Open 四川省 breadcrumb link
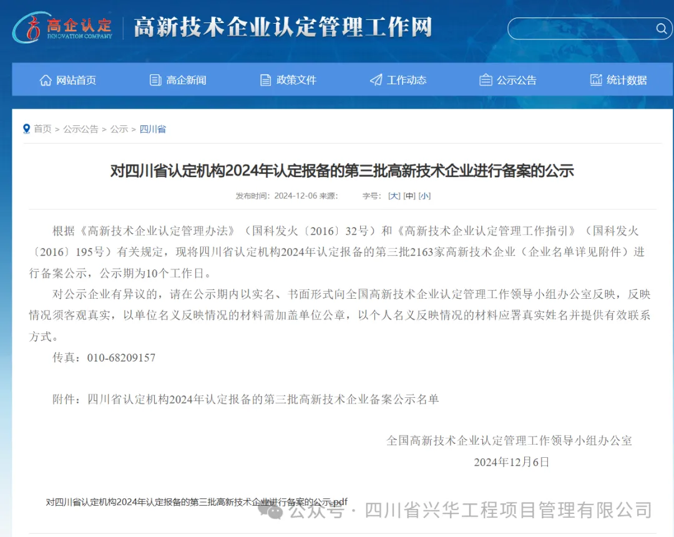This screenshot has width=674, height=537. point(153,129)
